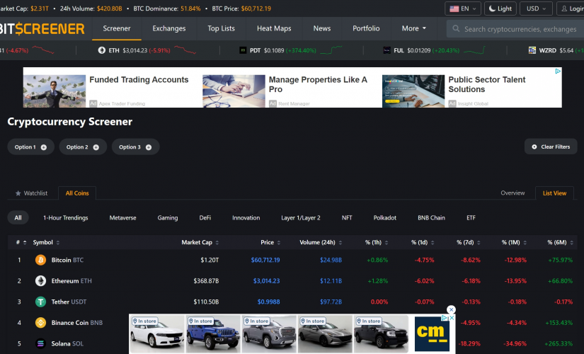Click the Binance Coin logo icon
This screenshot has width=584, height=354.
point(40,323)
